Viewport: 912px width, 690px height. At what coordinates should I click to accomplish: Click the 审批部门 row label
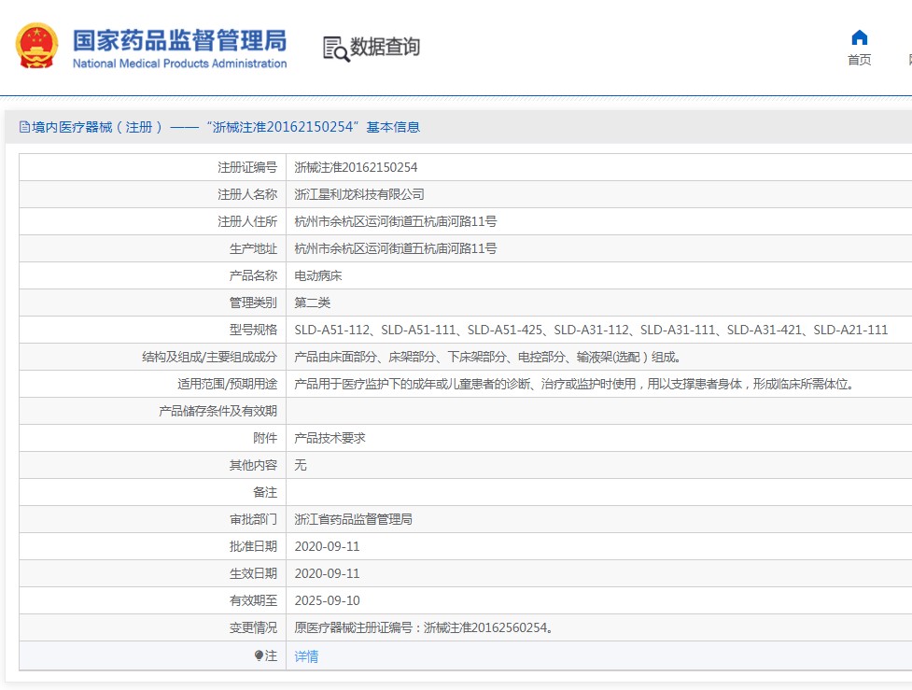[x=253, y=519]
